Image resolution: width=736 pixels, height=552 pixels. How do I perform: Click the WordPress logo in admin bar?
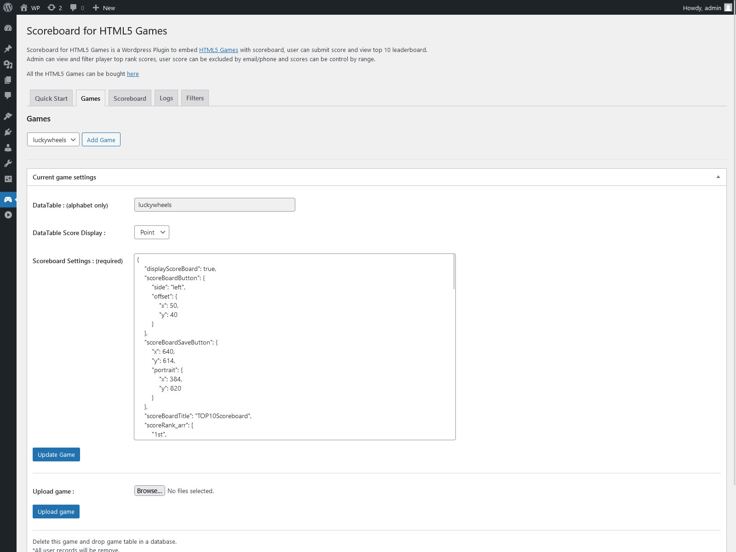click(x=8, y=7)
